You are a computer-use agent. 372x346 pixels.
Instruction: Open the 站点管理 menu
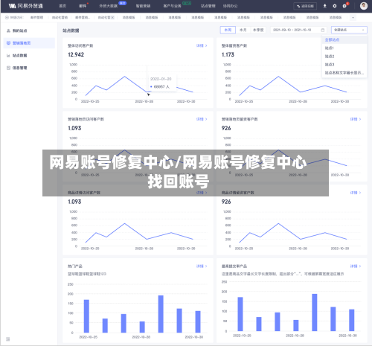pyautogui.click(x=208, y=6)
